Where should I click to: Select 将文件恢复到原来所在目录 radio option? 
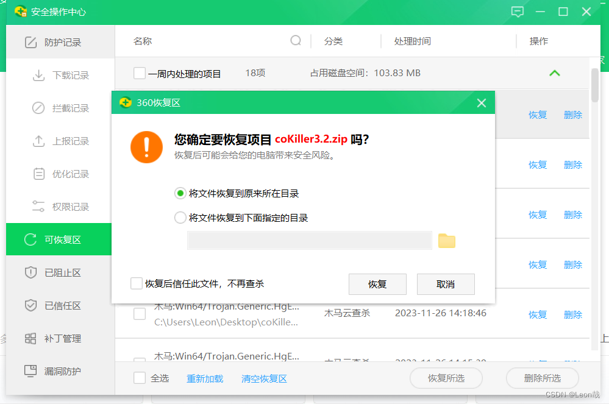coord(180,193)
